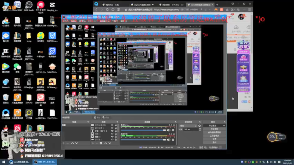Toggle visibility of bottom 显示器 source
Image resolution: width=294 pixels, height=165 pixels.
112,140
